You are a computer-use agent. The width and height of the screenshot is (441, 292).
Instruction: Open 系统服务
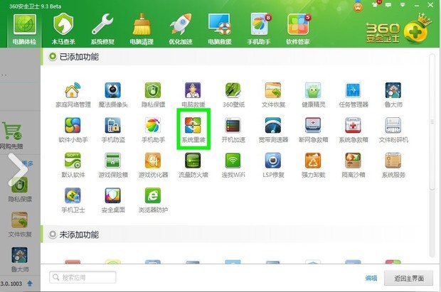(x=393, y=166)
